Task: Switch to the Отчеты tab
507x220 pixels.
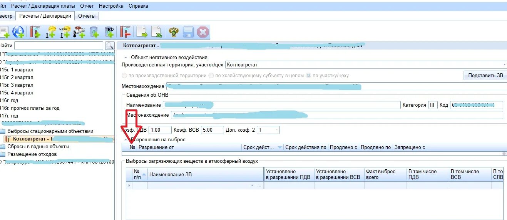Action: (87, 16)
